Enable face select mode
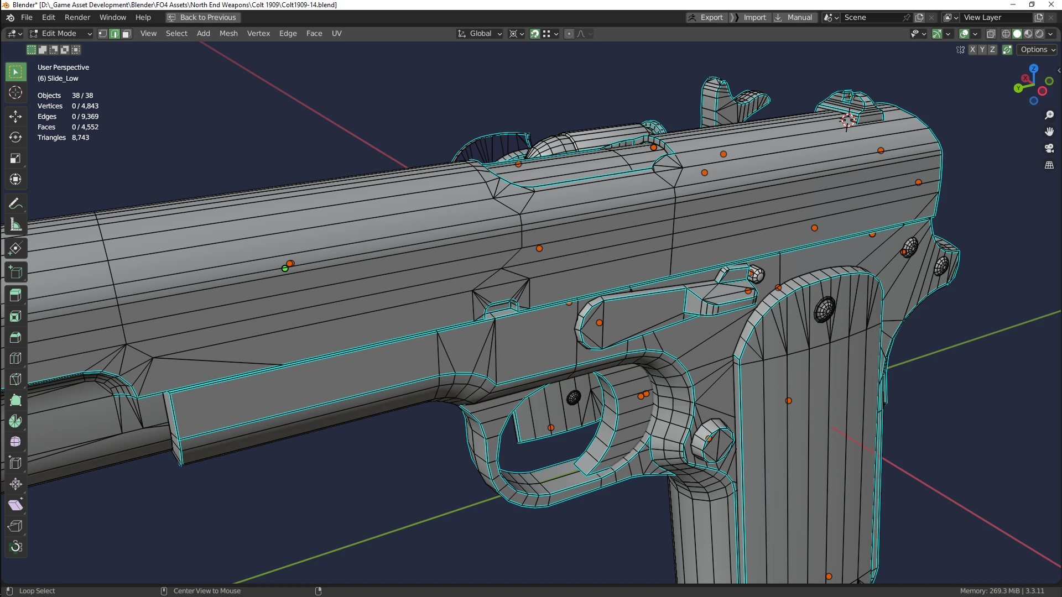 (126, 34)
